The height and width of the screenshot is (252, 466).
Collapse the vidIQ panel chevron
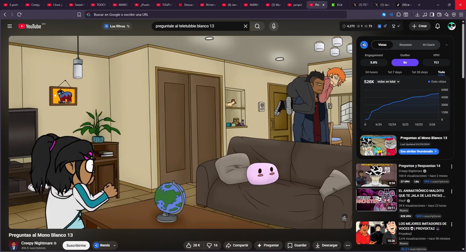[x=447, y=45]
